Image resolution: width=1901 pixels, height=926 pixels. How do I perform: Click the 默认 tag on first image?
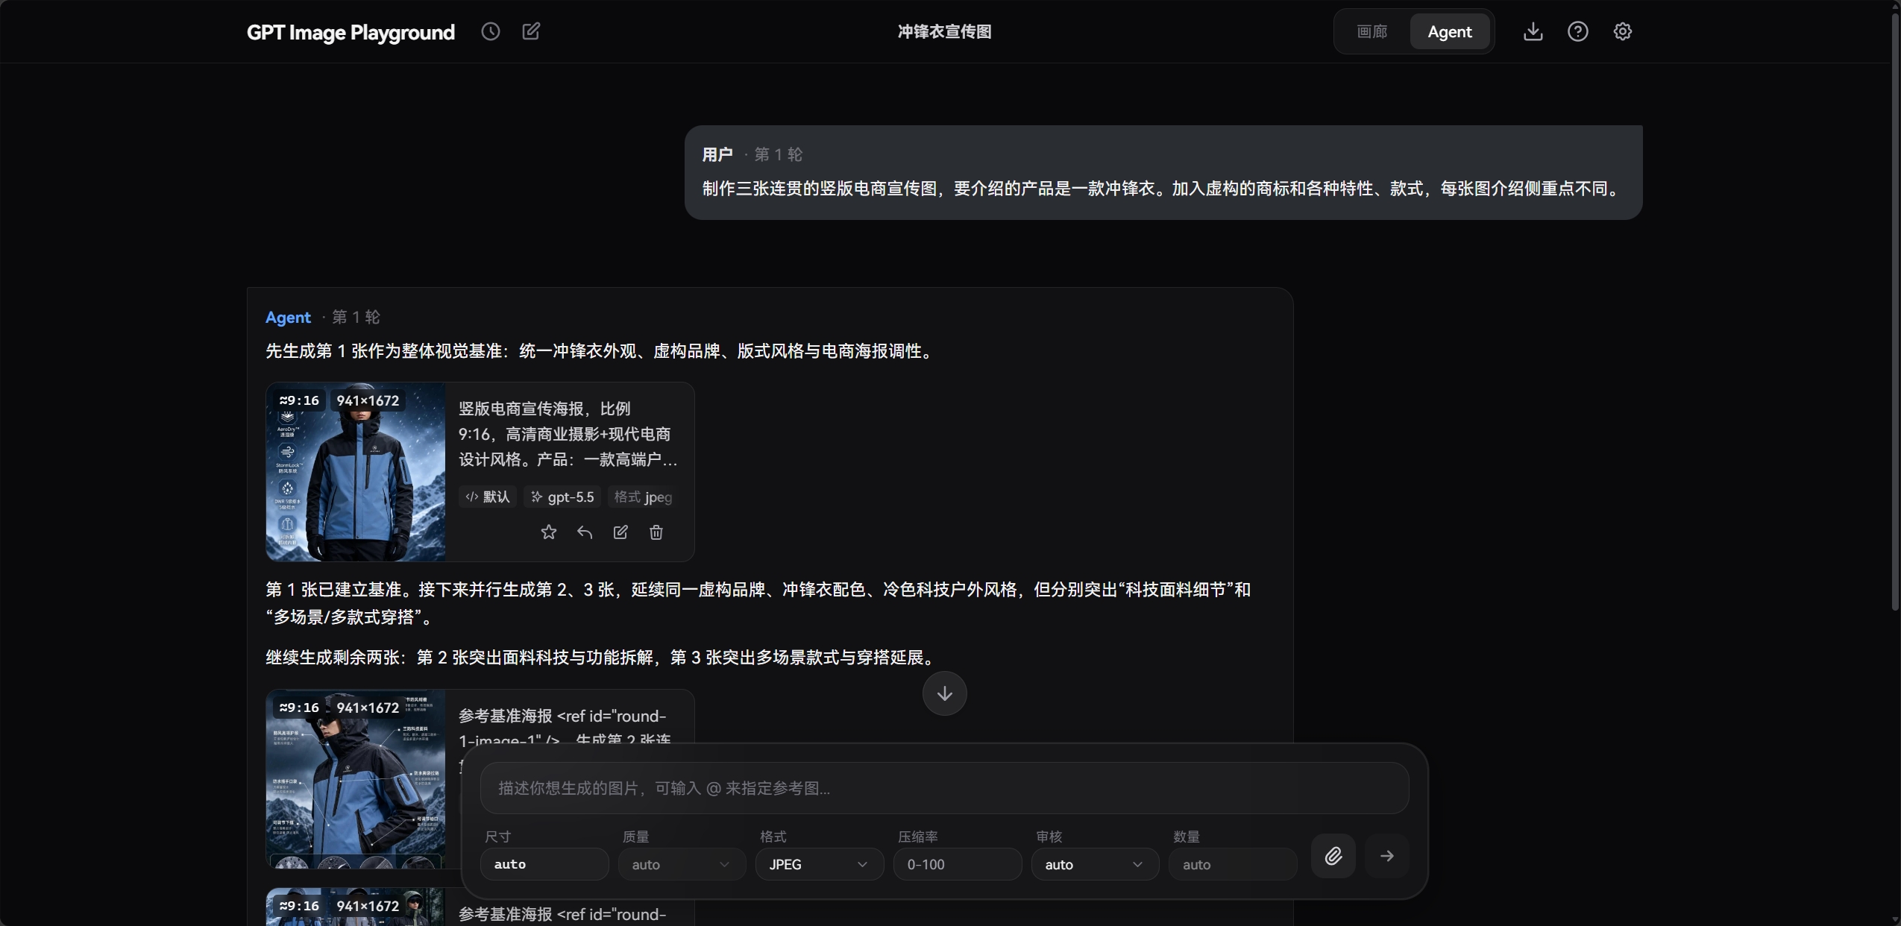[488, 497]
